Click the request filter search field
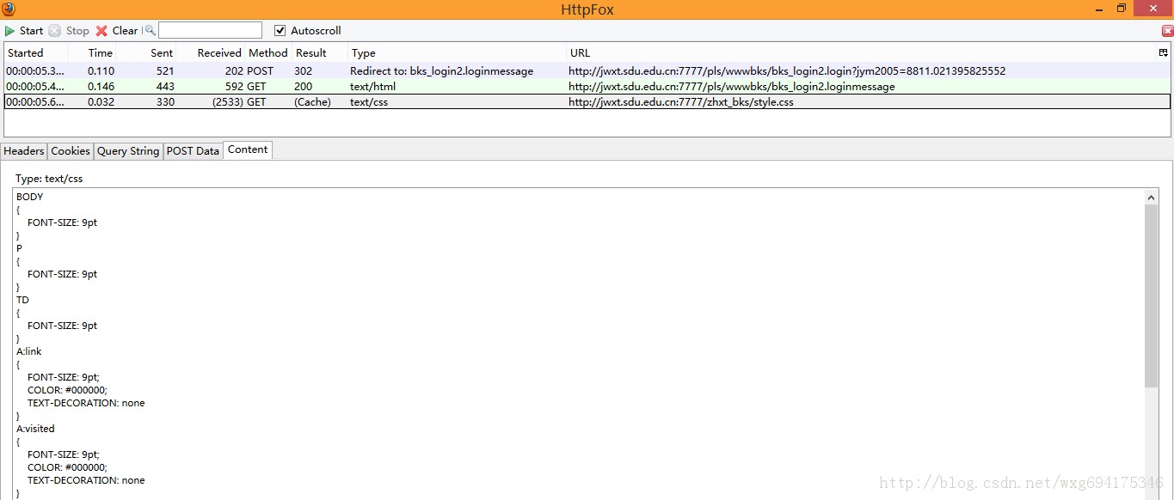This screenshot has width=1174, height=500. tap(210, 30)
